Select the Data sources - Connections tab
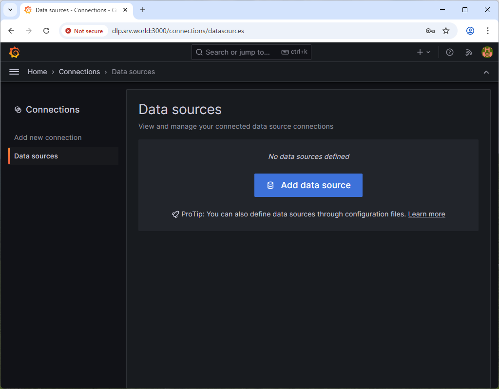This screenshot has width=499, height=389. tap(77, 10)
